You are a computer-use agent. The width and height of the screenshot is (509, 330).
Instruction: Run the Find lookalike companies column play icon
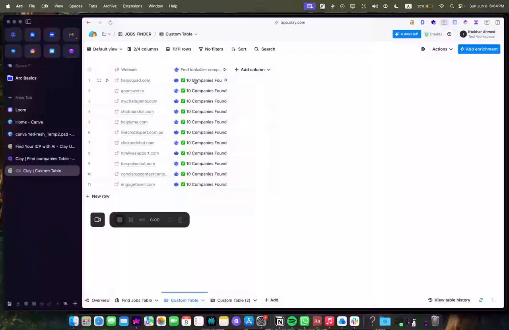pyautogui.click(x=225, y=69)
